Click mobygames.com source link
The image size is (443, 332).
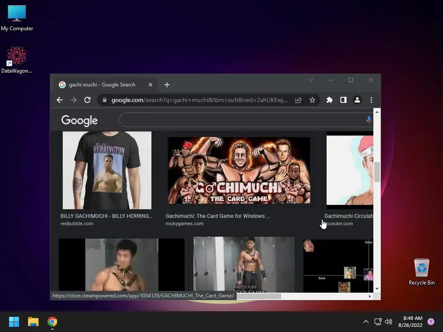pyautogui.click(x=184, y=223)
